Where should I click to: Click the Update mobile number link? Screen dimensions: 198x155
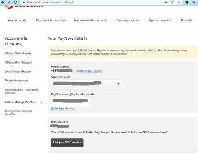coord(89,71)
